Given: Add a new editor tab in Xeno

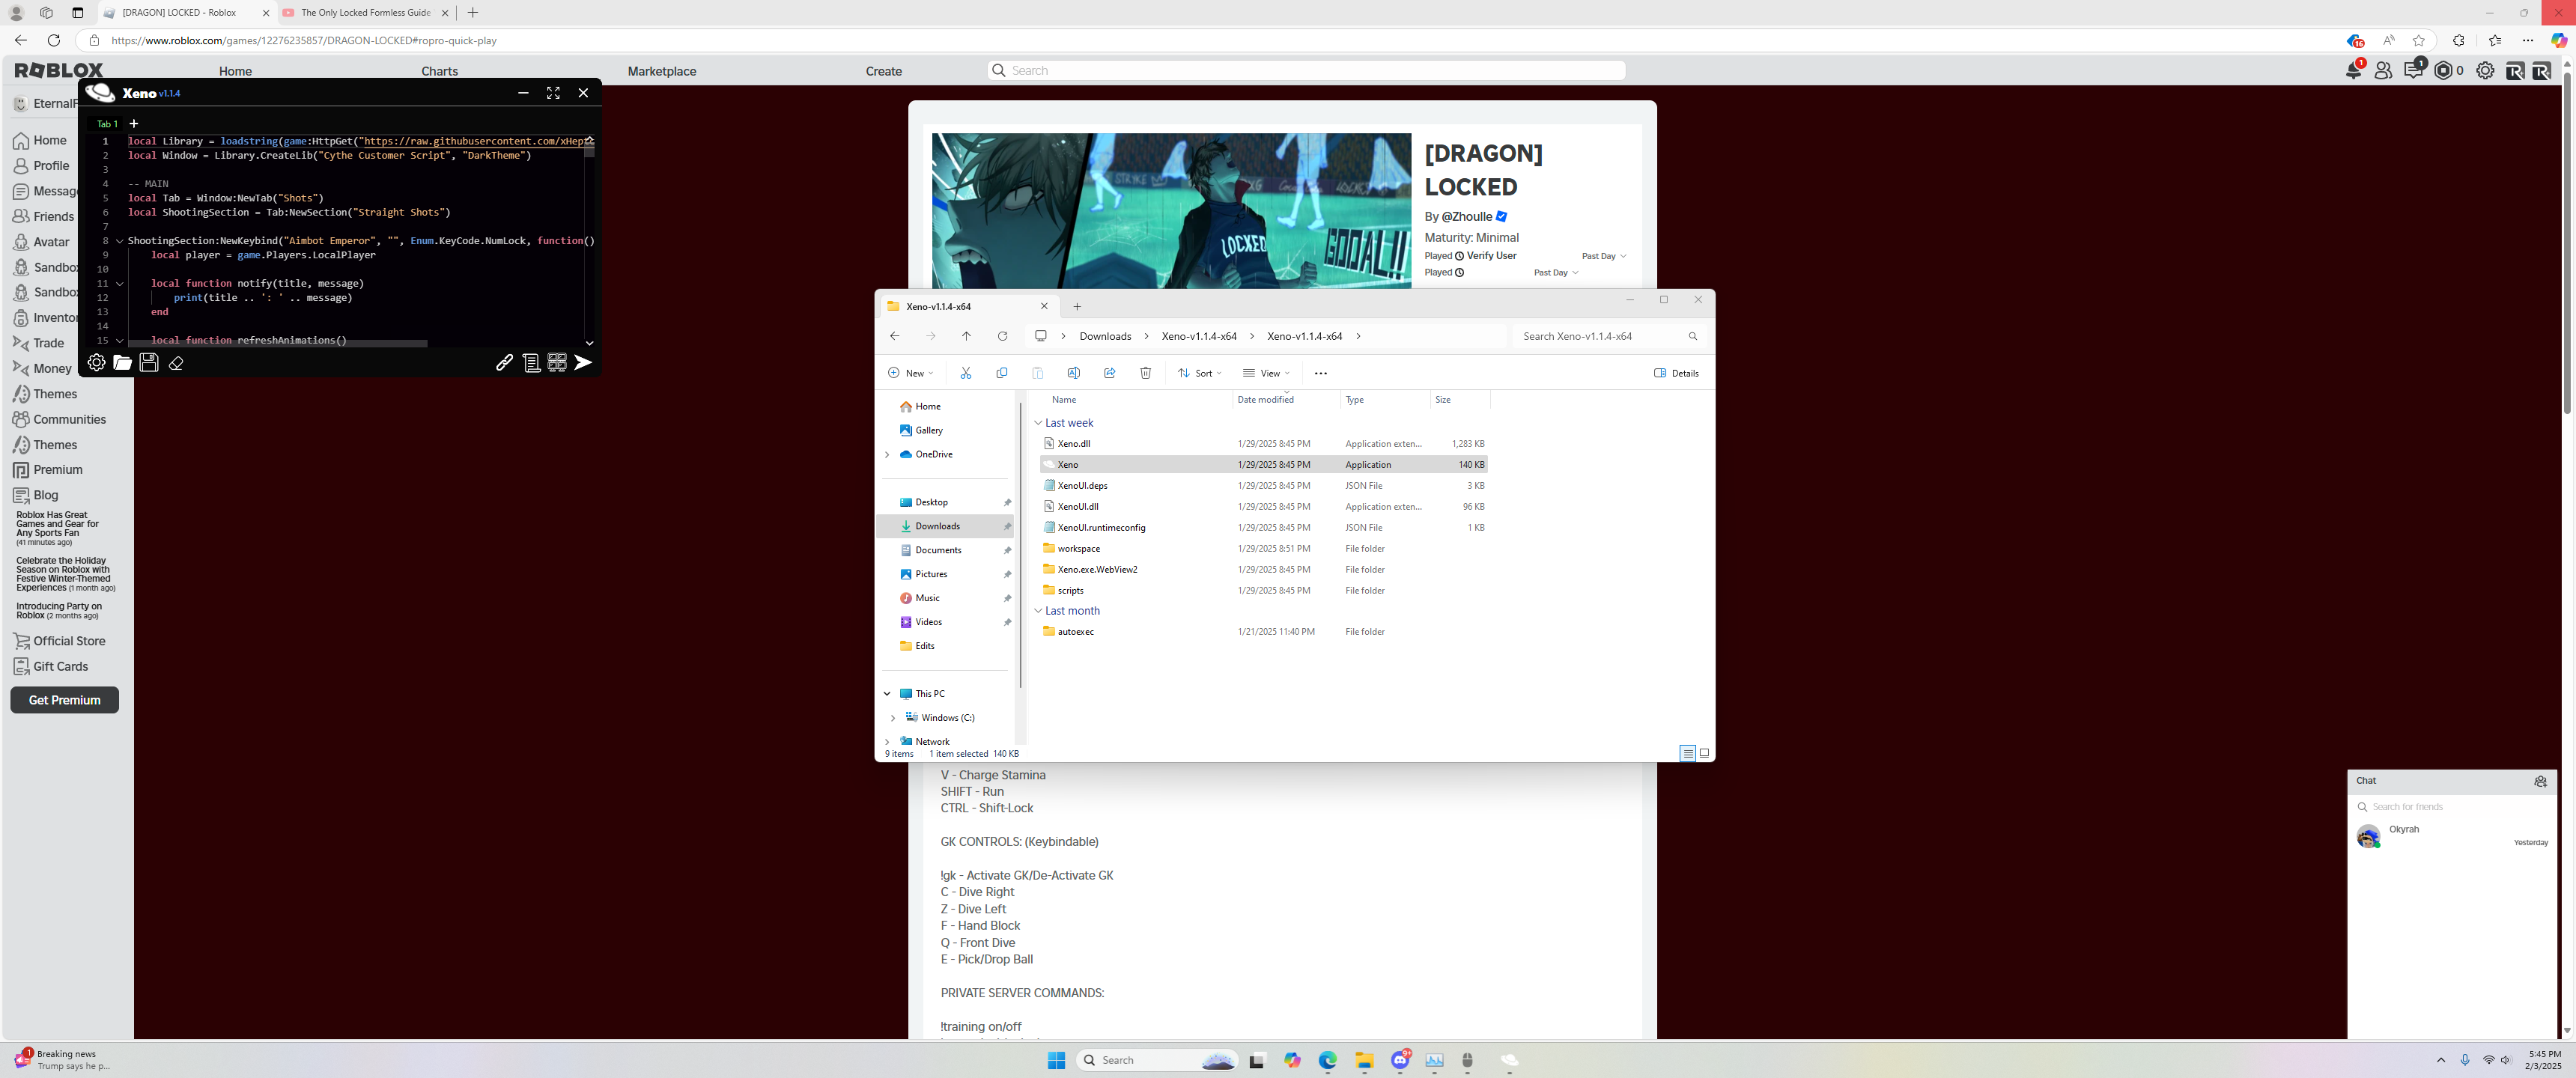Looking at the screenshot, I should [x=134, y=123].
